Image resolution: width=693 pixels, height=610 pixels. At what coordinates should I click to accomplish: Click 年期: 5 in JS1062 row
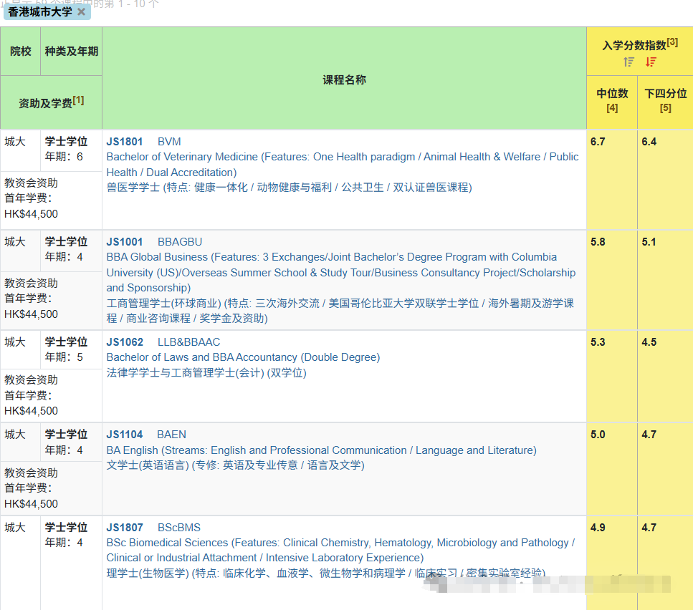(x=64, y=357)
